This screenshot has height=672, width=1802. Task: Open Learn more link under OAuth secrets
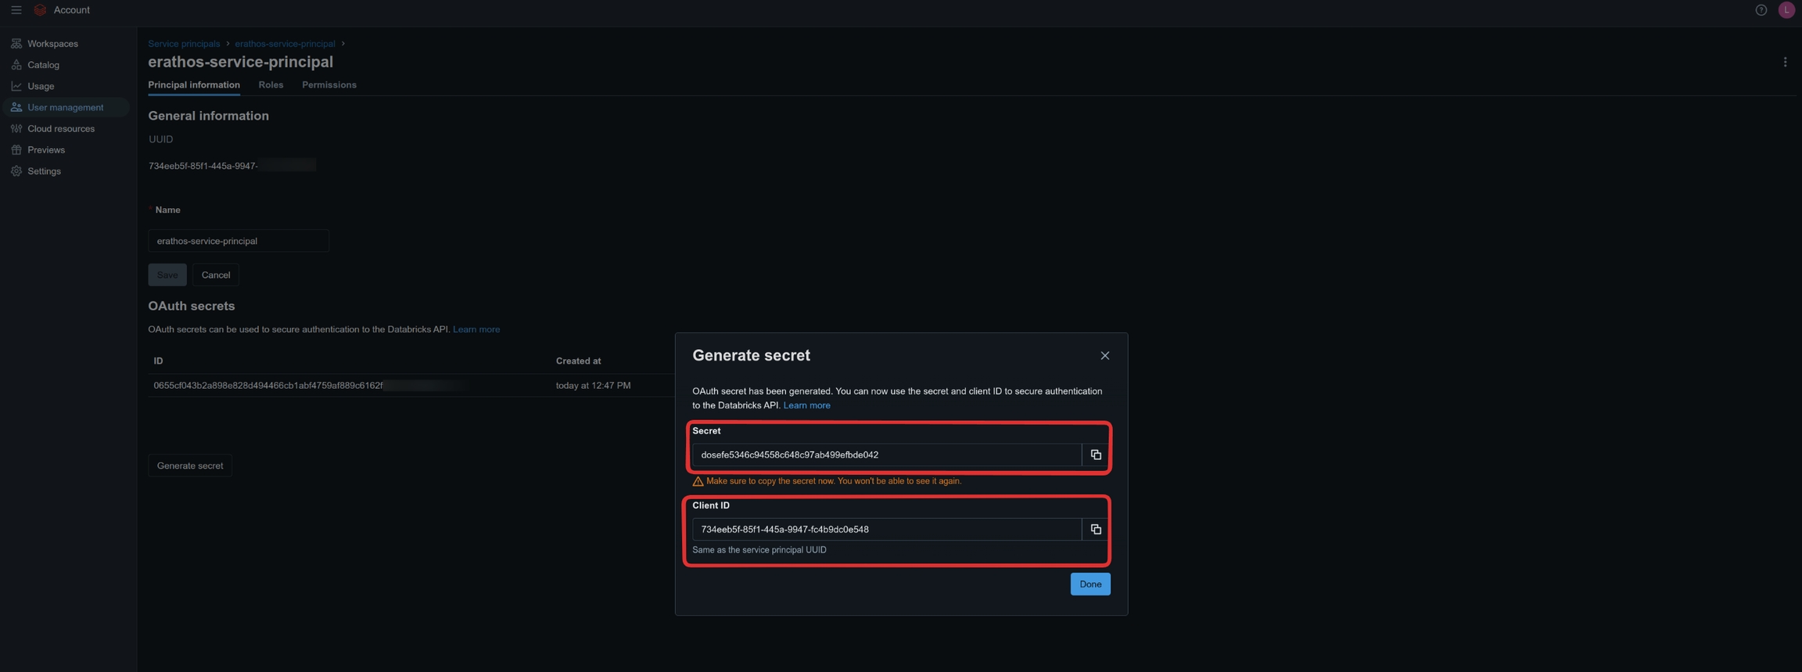tap(476, 329)
